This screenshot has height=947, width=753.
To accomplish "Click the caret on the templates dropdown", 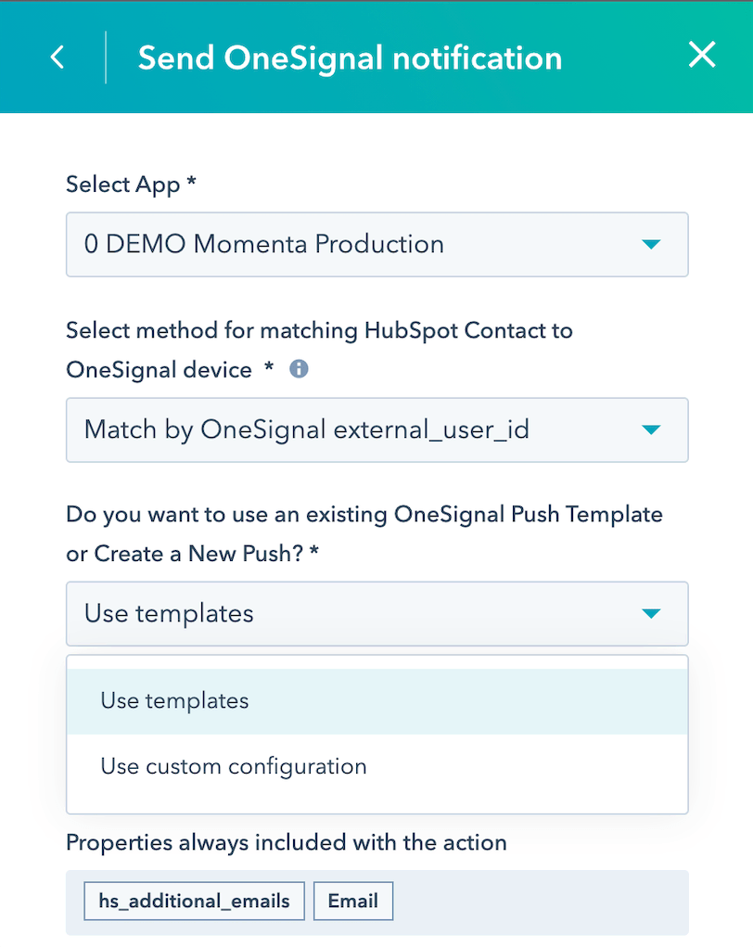I will coord(653,613).
